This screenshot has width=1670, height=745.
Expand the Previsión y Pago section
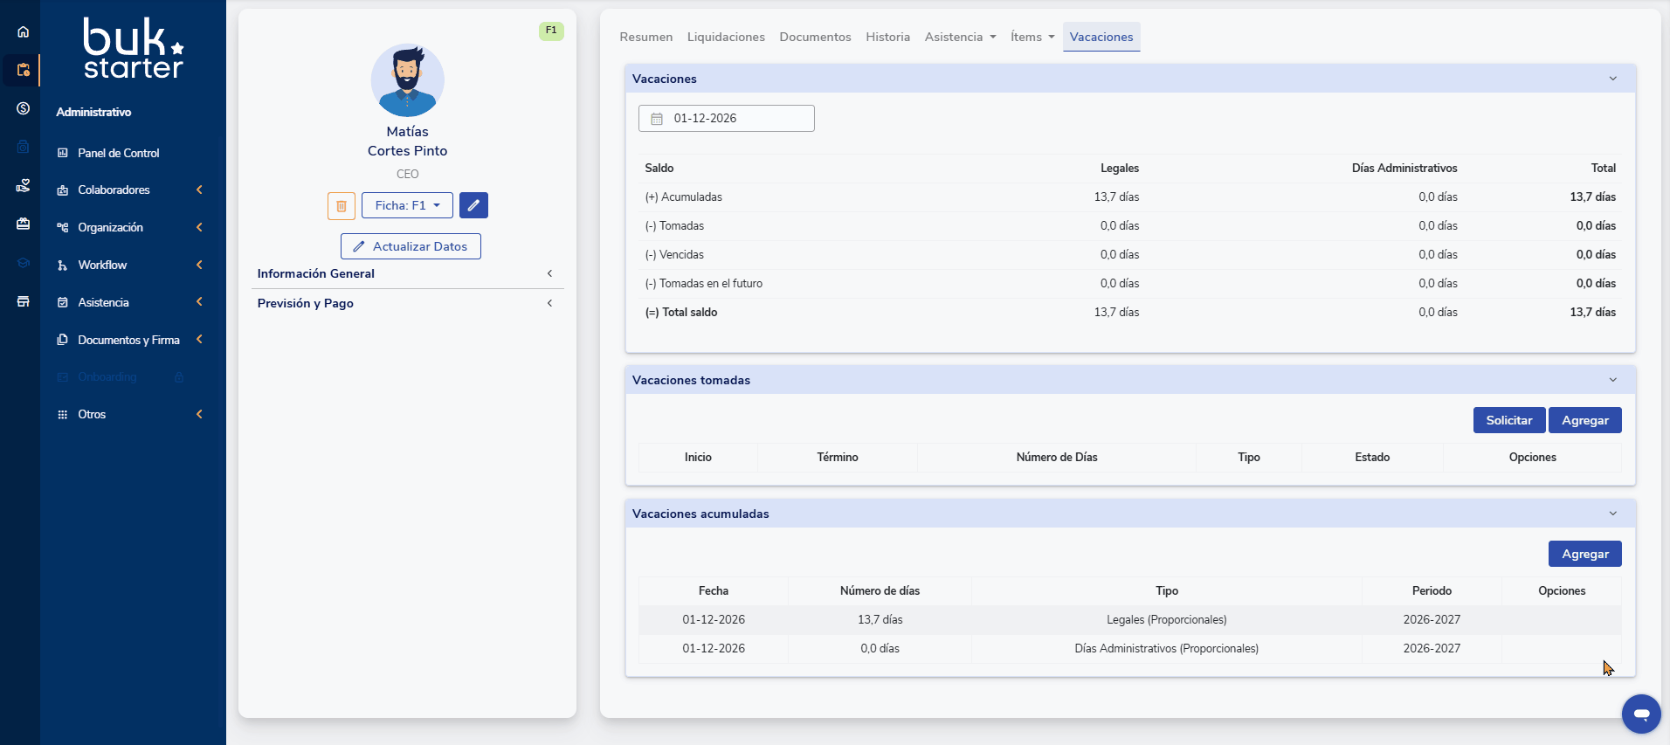coord(407,303)
